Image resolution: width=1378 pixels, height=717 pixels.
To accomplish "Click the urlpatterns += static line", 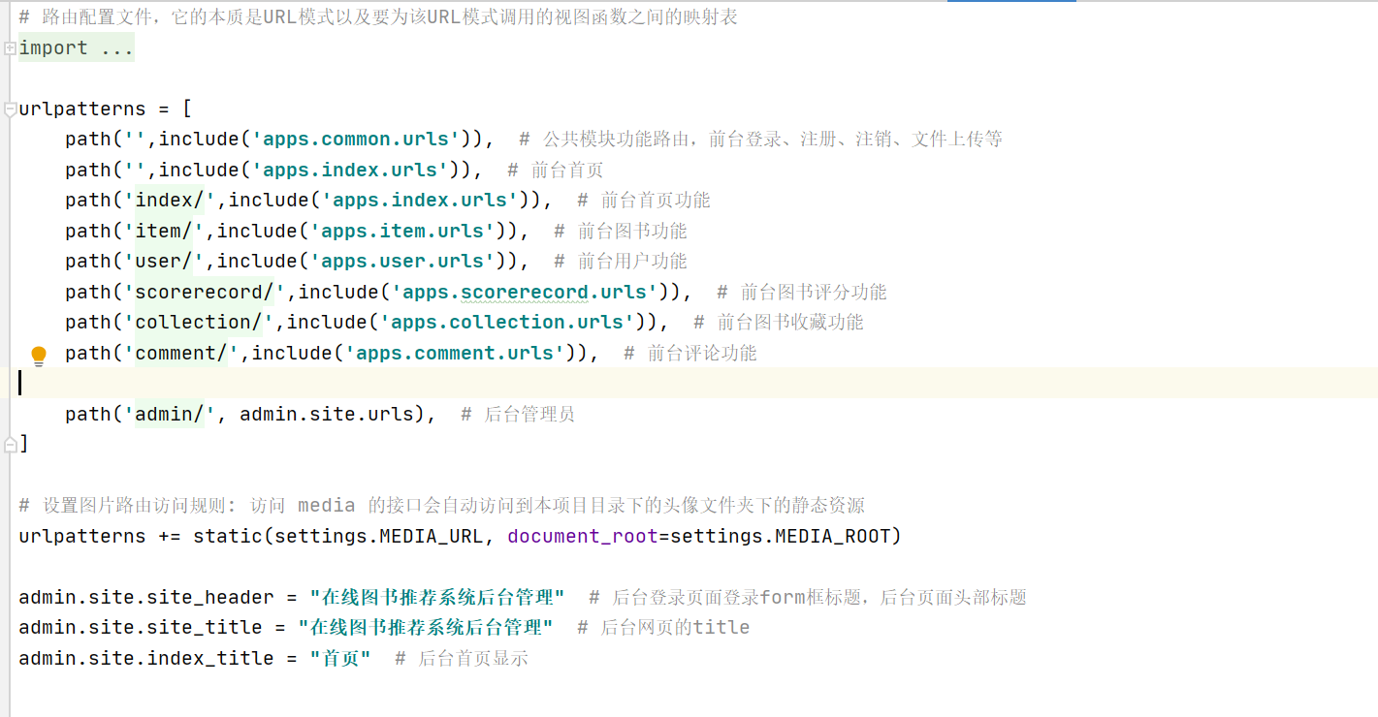I will [461, 536].
